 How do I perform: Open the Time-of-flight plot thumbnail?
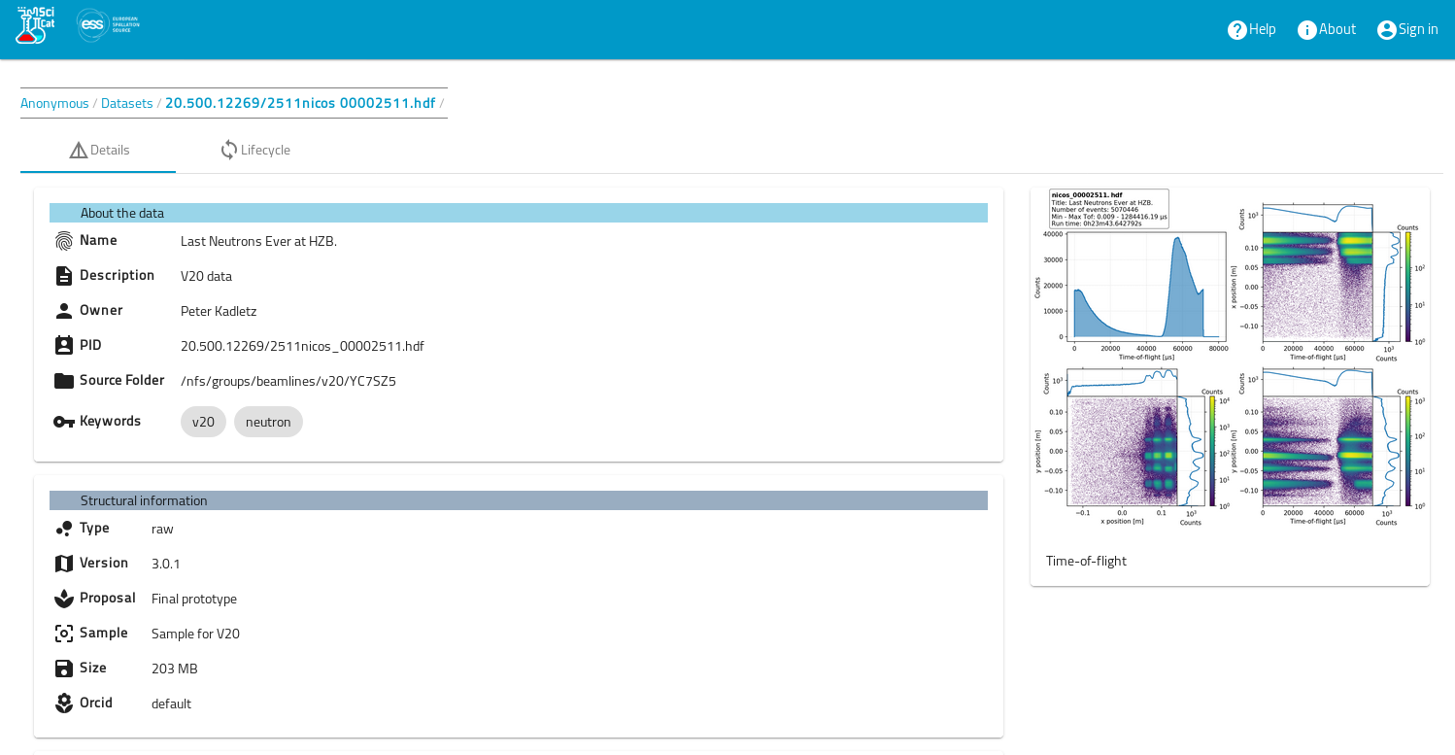(1230, 359)
